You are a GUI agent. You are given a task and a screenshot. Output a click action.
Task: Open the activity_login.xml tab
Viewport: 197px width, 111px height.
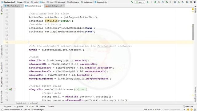pyautogui.click(x=55, y=6)
